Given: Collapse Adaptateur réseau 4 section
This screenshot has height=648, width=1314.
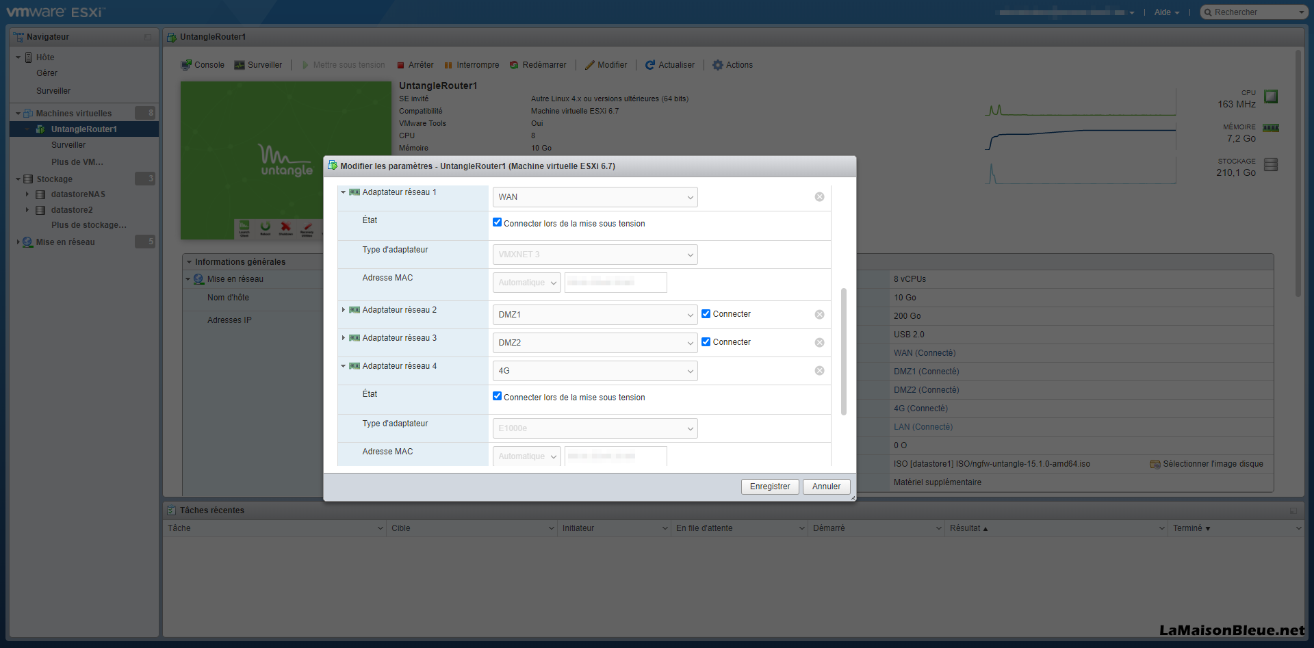Looking at the screenshot, I should (343, 367).
